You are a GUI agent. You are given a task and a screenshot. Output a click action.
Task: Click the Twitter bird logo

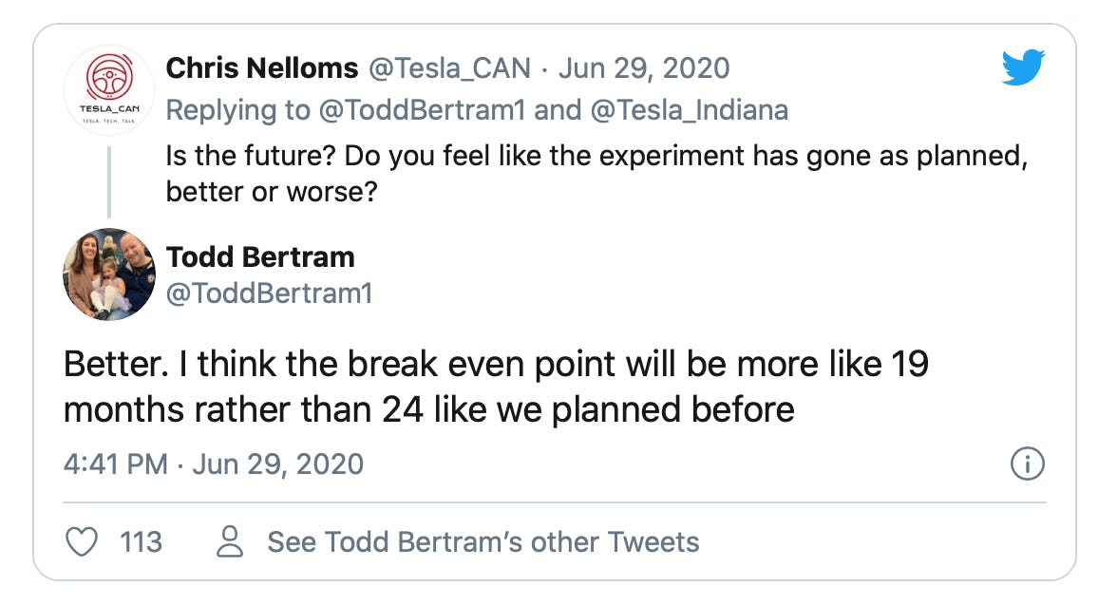[x=1023, y=67]
